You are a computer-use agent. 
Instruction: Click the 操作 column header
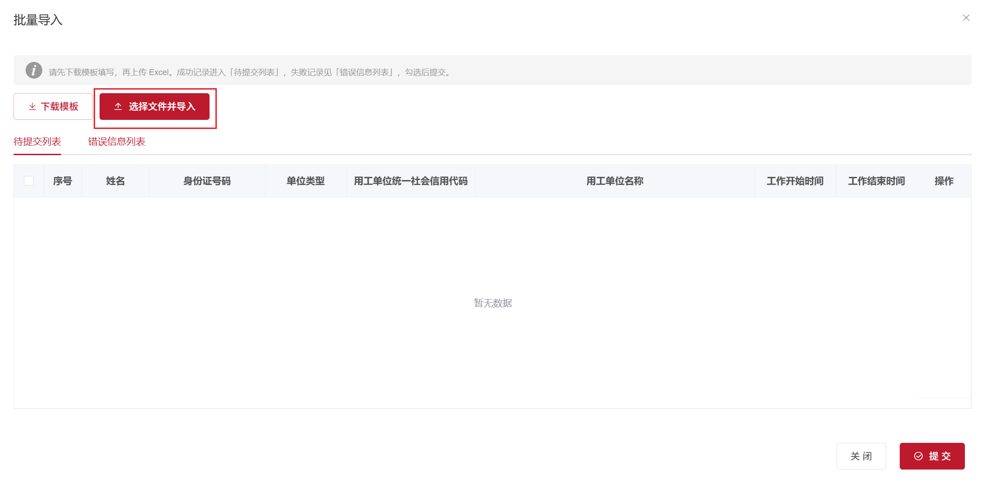coord(944,181)
